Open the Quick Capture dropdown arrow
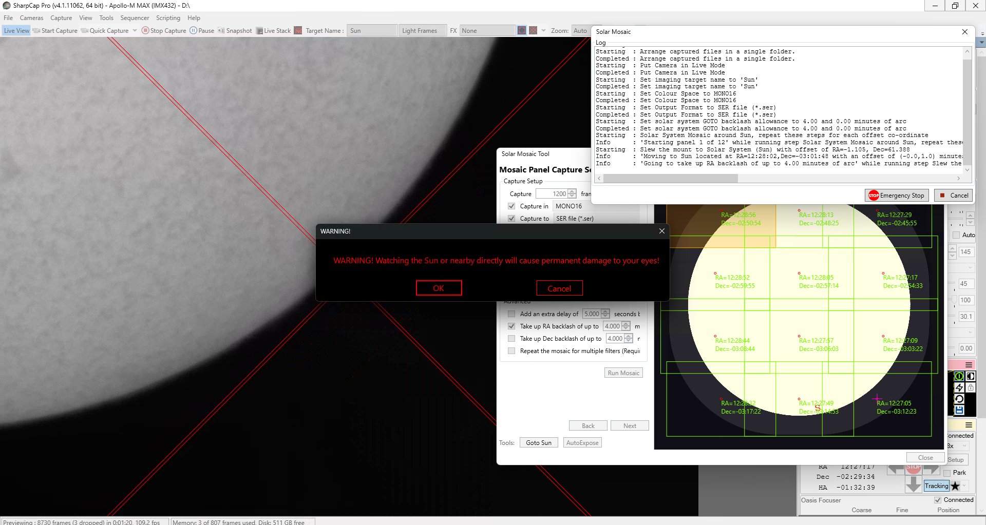986x525 pixels. pos(135,31)
